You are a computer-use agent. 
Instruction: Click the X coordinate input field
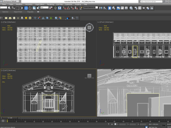point(122,124)
